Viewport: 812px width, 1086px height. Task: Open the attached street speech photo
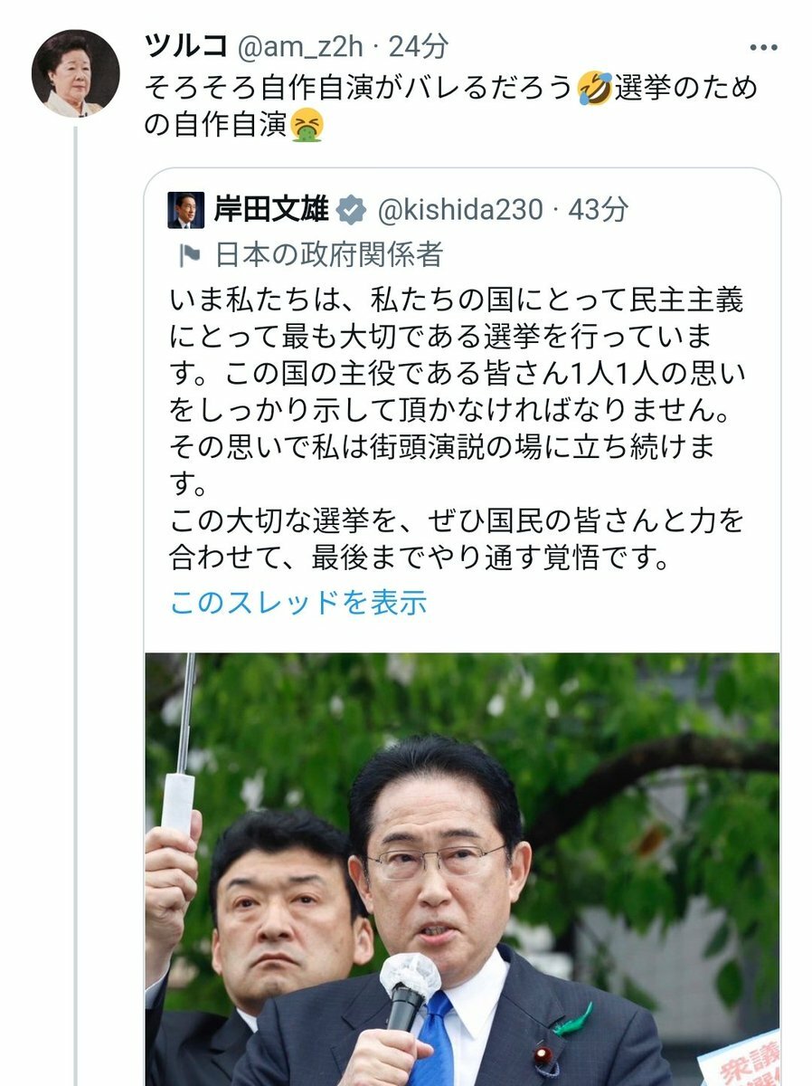462,869
